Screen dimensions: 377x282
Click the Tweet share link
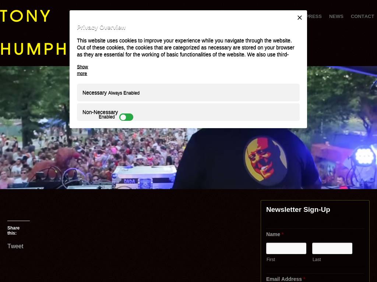tap(15, 246)
